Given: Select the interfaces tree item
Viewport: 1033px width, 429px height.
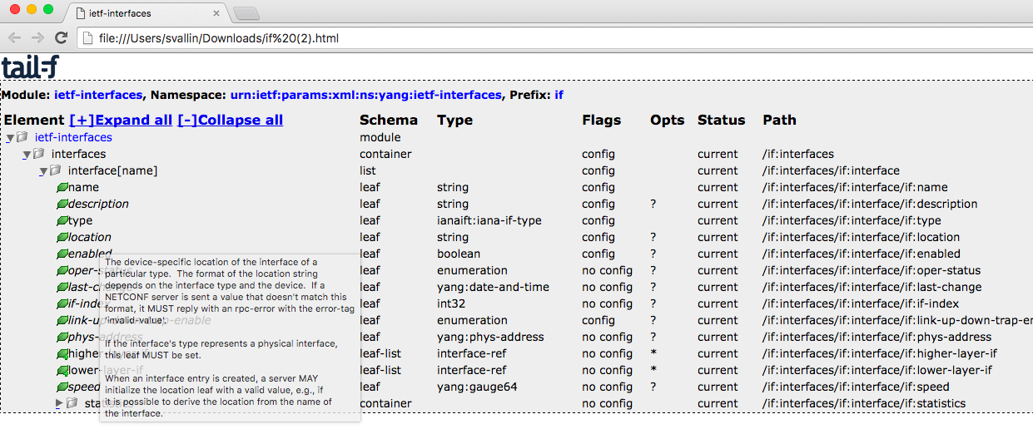Looking at the screenshot, I should click(x=78, y=154).
